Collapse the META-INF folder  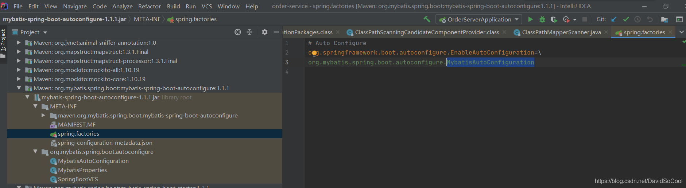click(x=35, y=106)
